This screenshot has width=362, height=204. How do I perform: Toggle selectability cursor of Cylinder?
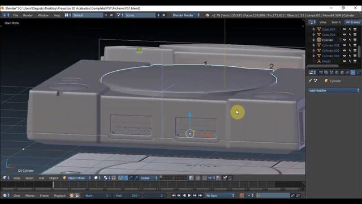(350, 40)
